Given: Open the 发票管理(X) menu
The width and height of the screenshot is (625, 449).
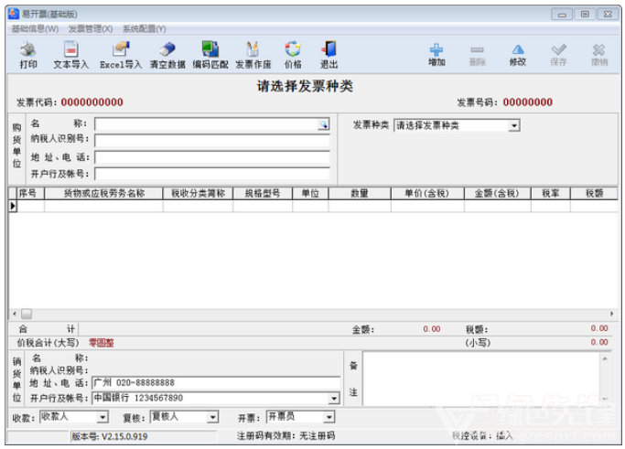Looking at the screenshot, I should point(91,28).
